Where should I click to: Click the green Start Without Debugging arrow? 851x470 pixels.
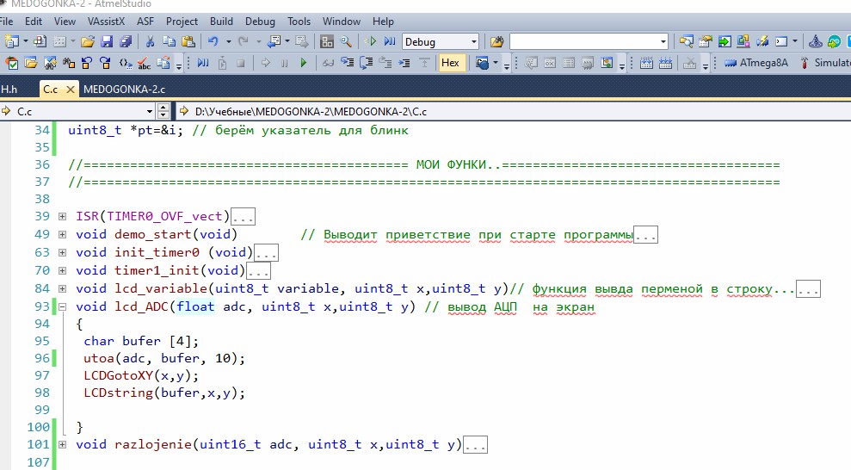pyautogui.click(x=372, y=41)
